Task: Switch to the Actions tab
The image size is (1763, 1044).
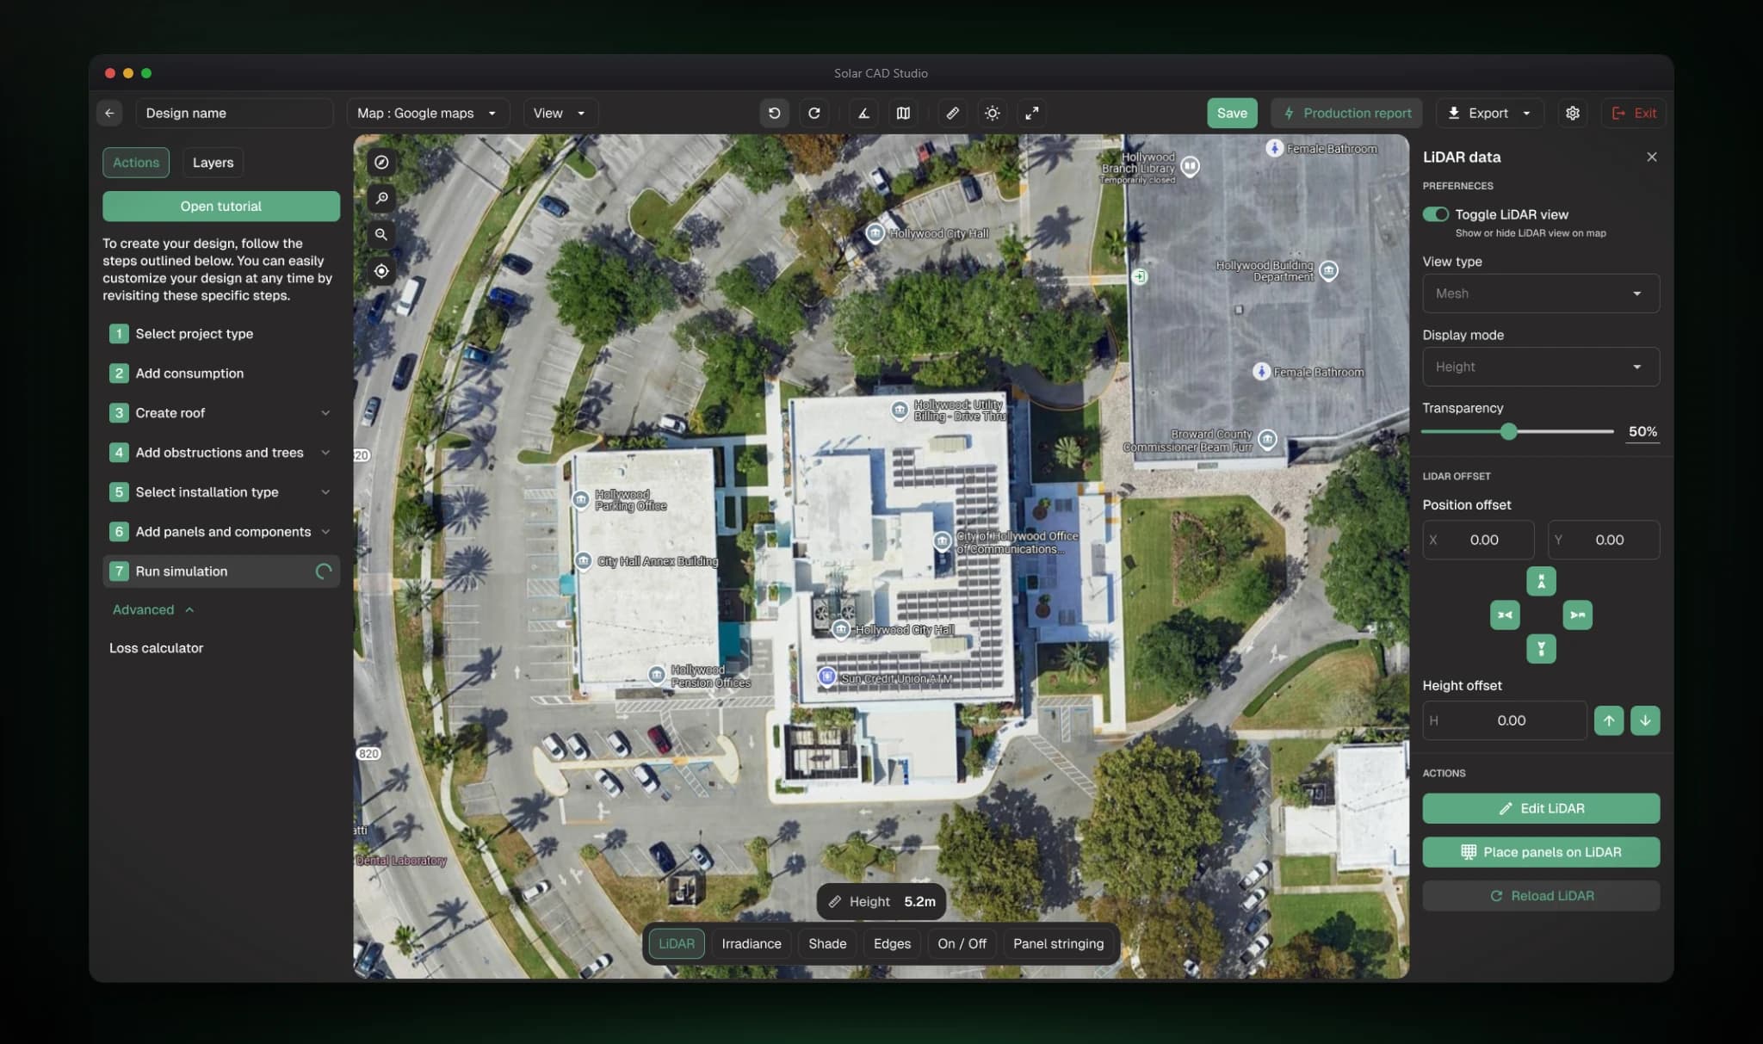Action: (x=136, y=163)
